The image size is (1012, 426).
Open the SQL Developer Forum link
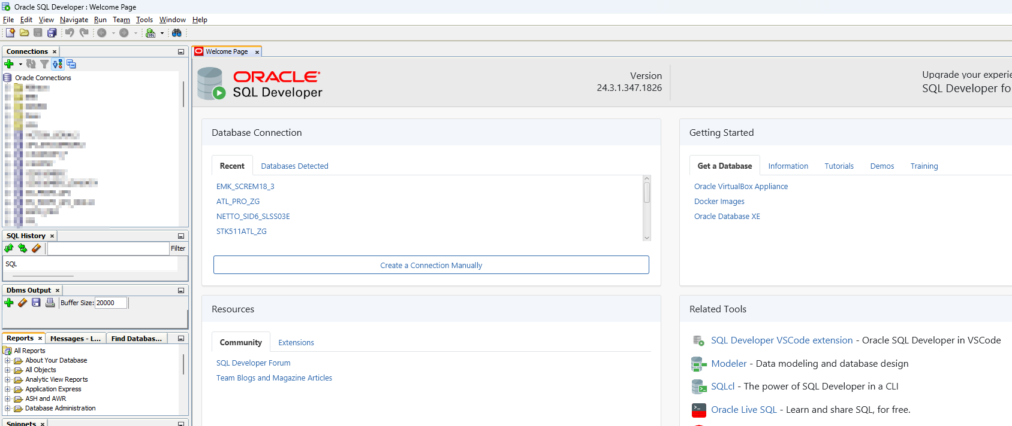tap(253, 363)
